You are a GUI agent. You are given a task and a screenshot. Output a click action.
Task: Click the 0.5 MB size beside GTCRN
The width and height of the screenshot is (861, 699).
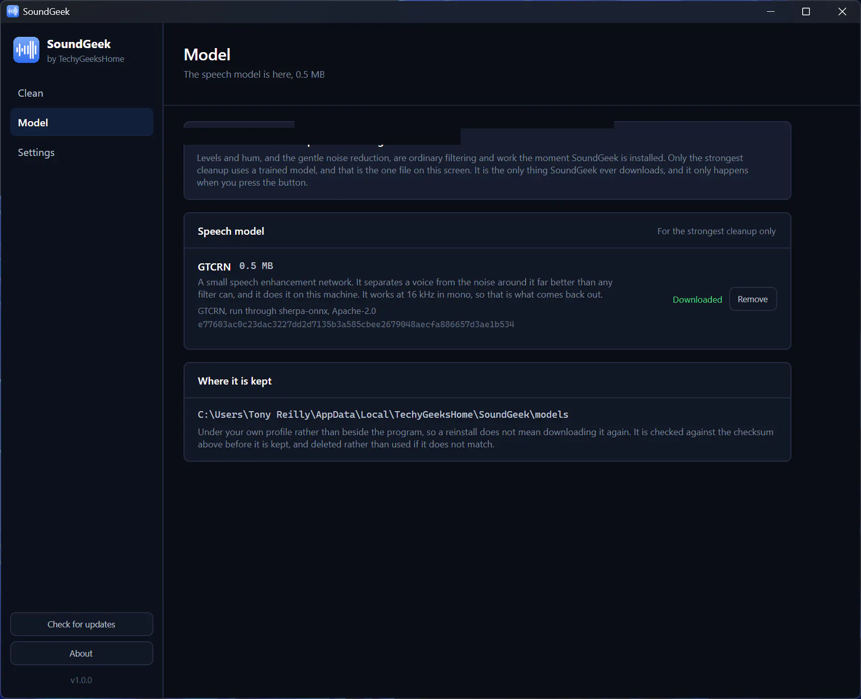tap(256, 266)
